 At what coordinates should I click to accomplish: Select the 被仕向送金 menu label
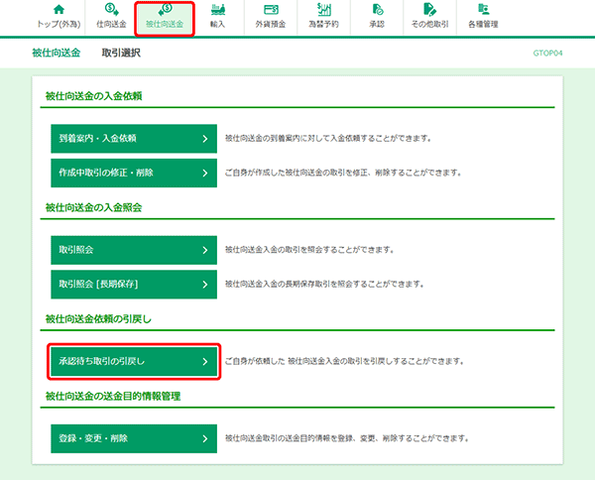[165, 24]
